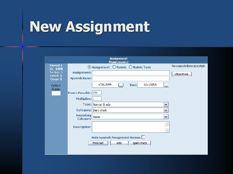The image size is (233, 174).
Task: Click the Due date input field
Action: [x=150, y=85]
